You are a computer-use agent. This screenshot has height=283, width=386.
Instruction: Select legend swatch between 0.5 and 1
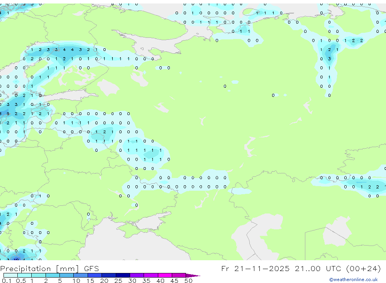tap(25, 275)
